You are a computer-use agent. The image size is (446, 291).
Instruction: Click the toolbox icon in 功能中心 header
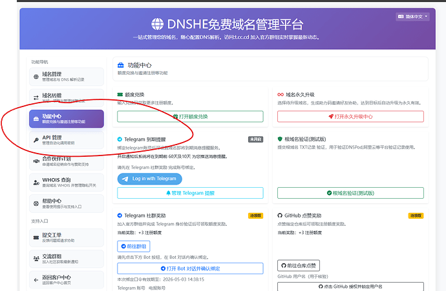121,65
